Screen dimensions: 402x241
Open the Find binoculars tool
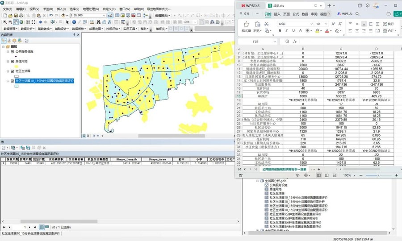pos(98,22)
